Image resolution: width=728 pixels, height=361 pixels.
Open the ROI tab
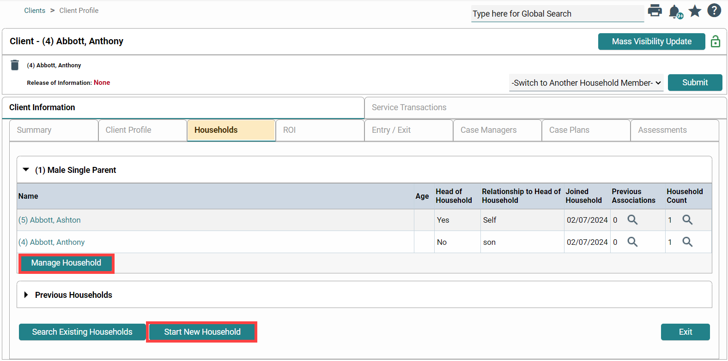pyautogui.click(x=320, y=130)
